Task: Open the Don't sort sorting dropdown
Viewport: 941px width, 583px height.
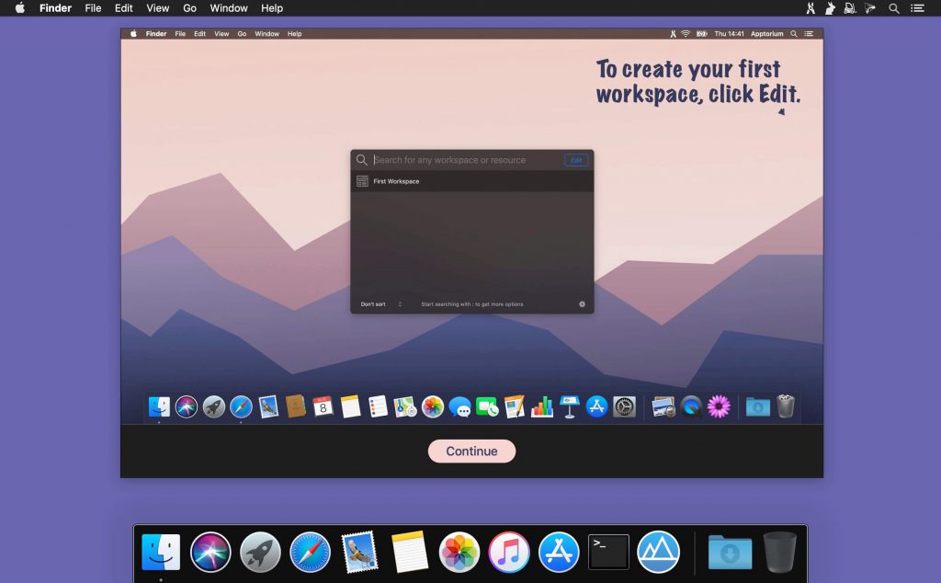Action: pos(379,303)
